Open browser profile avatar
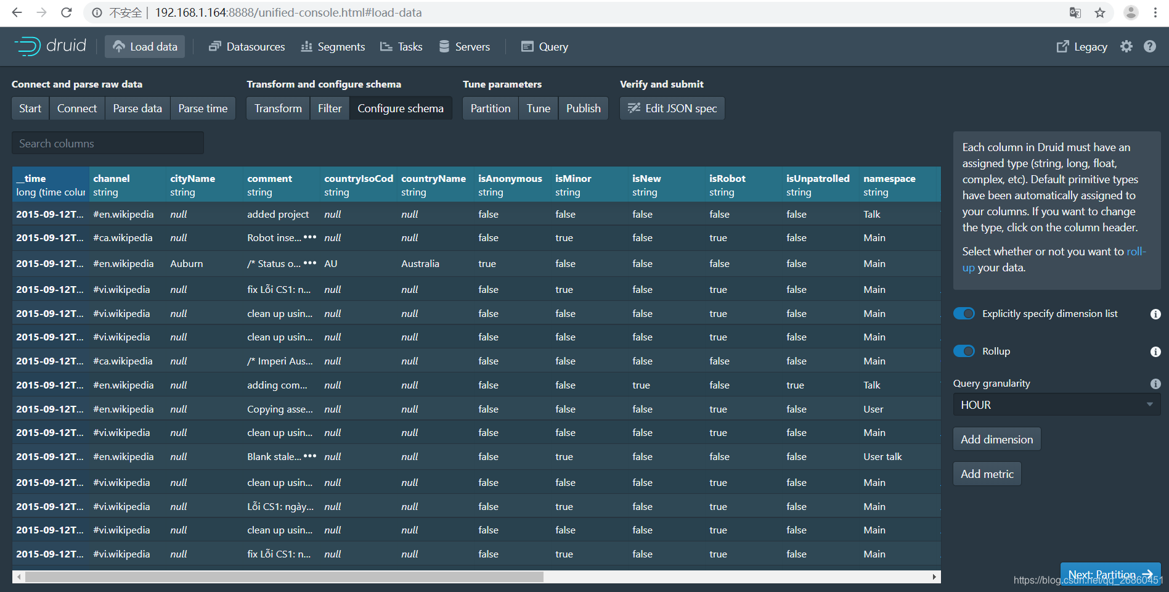 click(x=1131, y=12)
